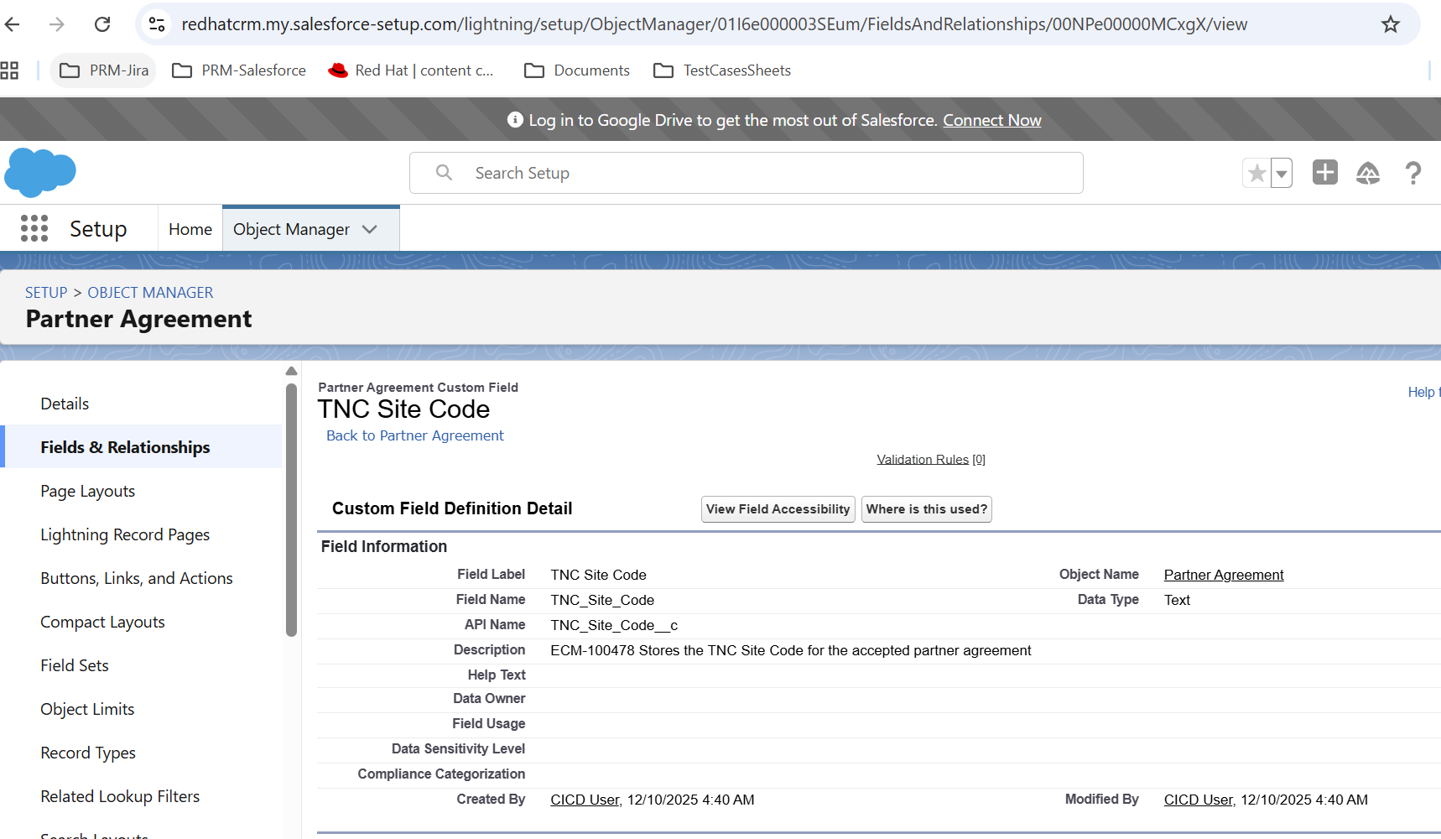The height and width of the screenshot is (839, 1441).
Task: Open the Global Actions plus icon
Action: pos(1325,173)
